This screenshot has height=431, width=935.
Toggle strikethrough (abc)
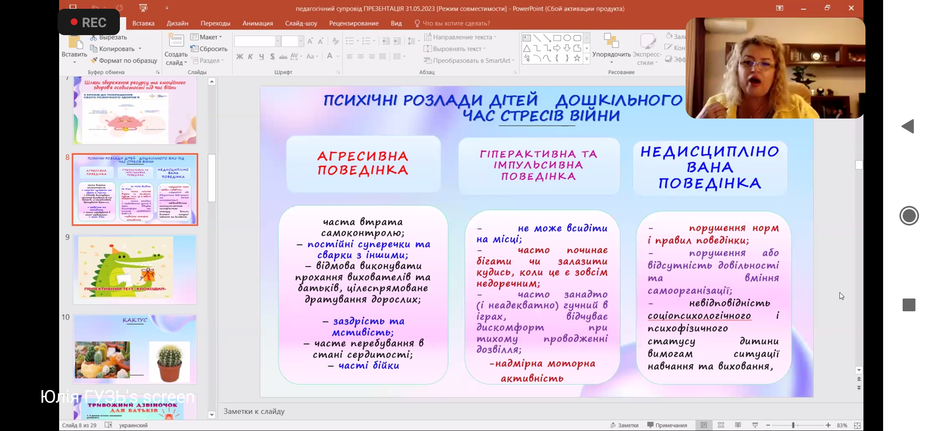(283, 57)
